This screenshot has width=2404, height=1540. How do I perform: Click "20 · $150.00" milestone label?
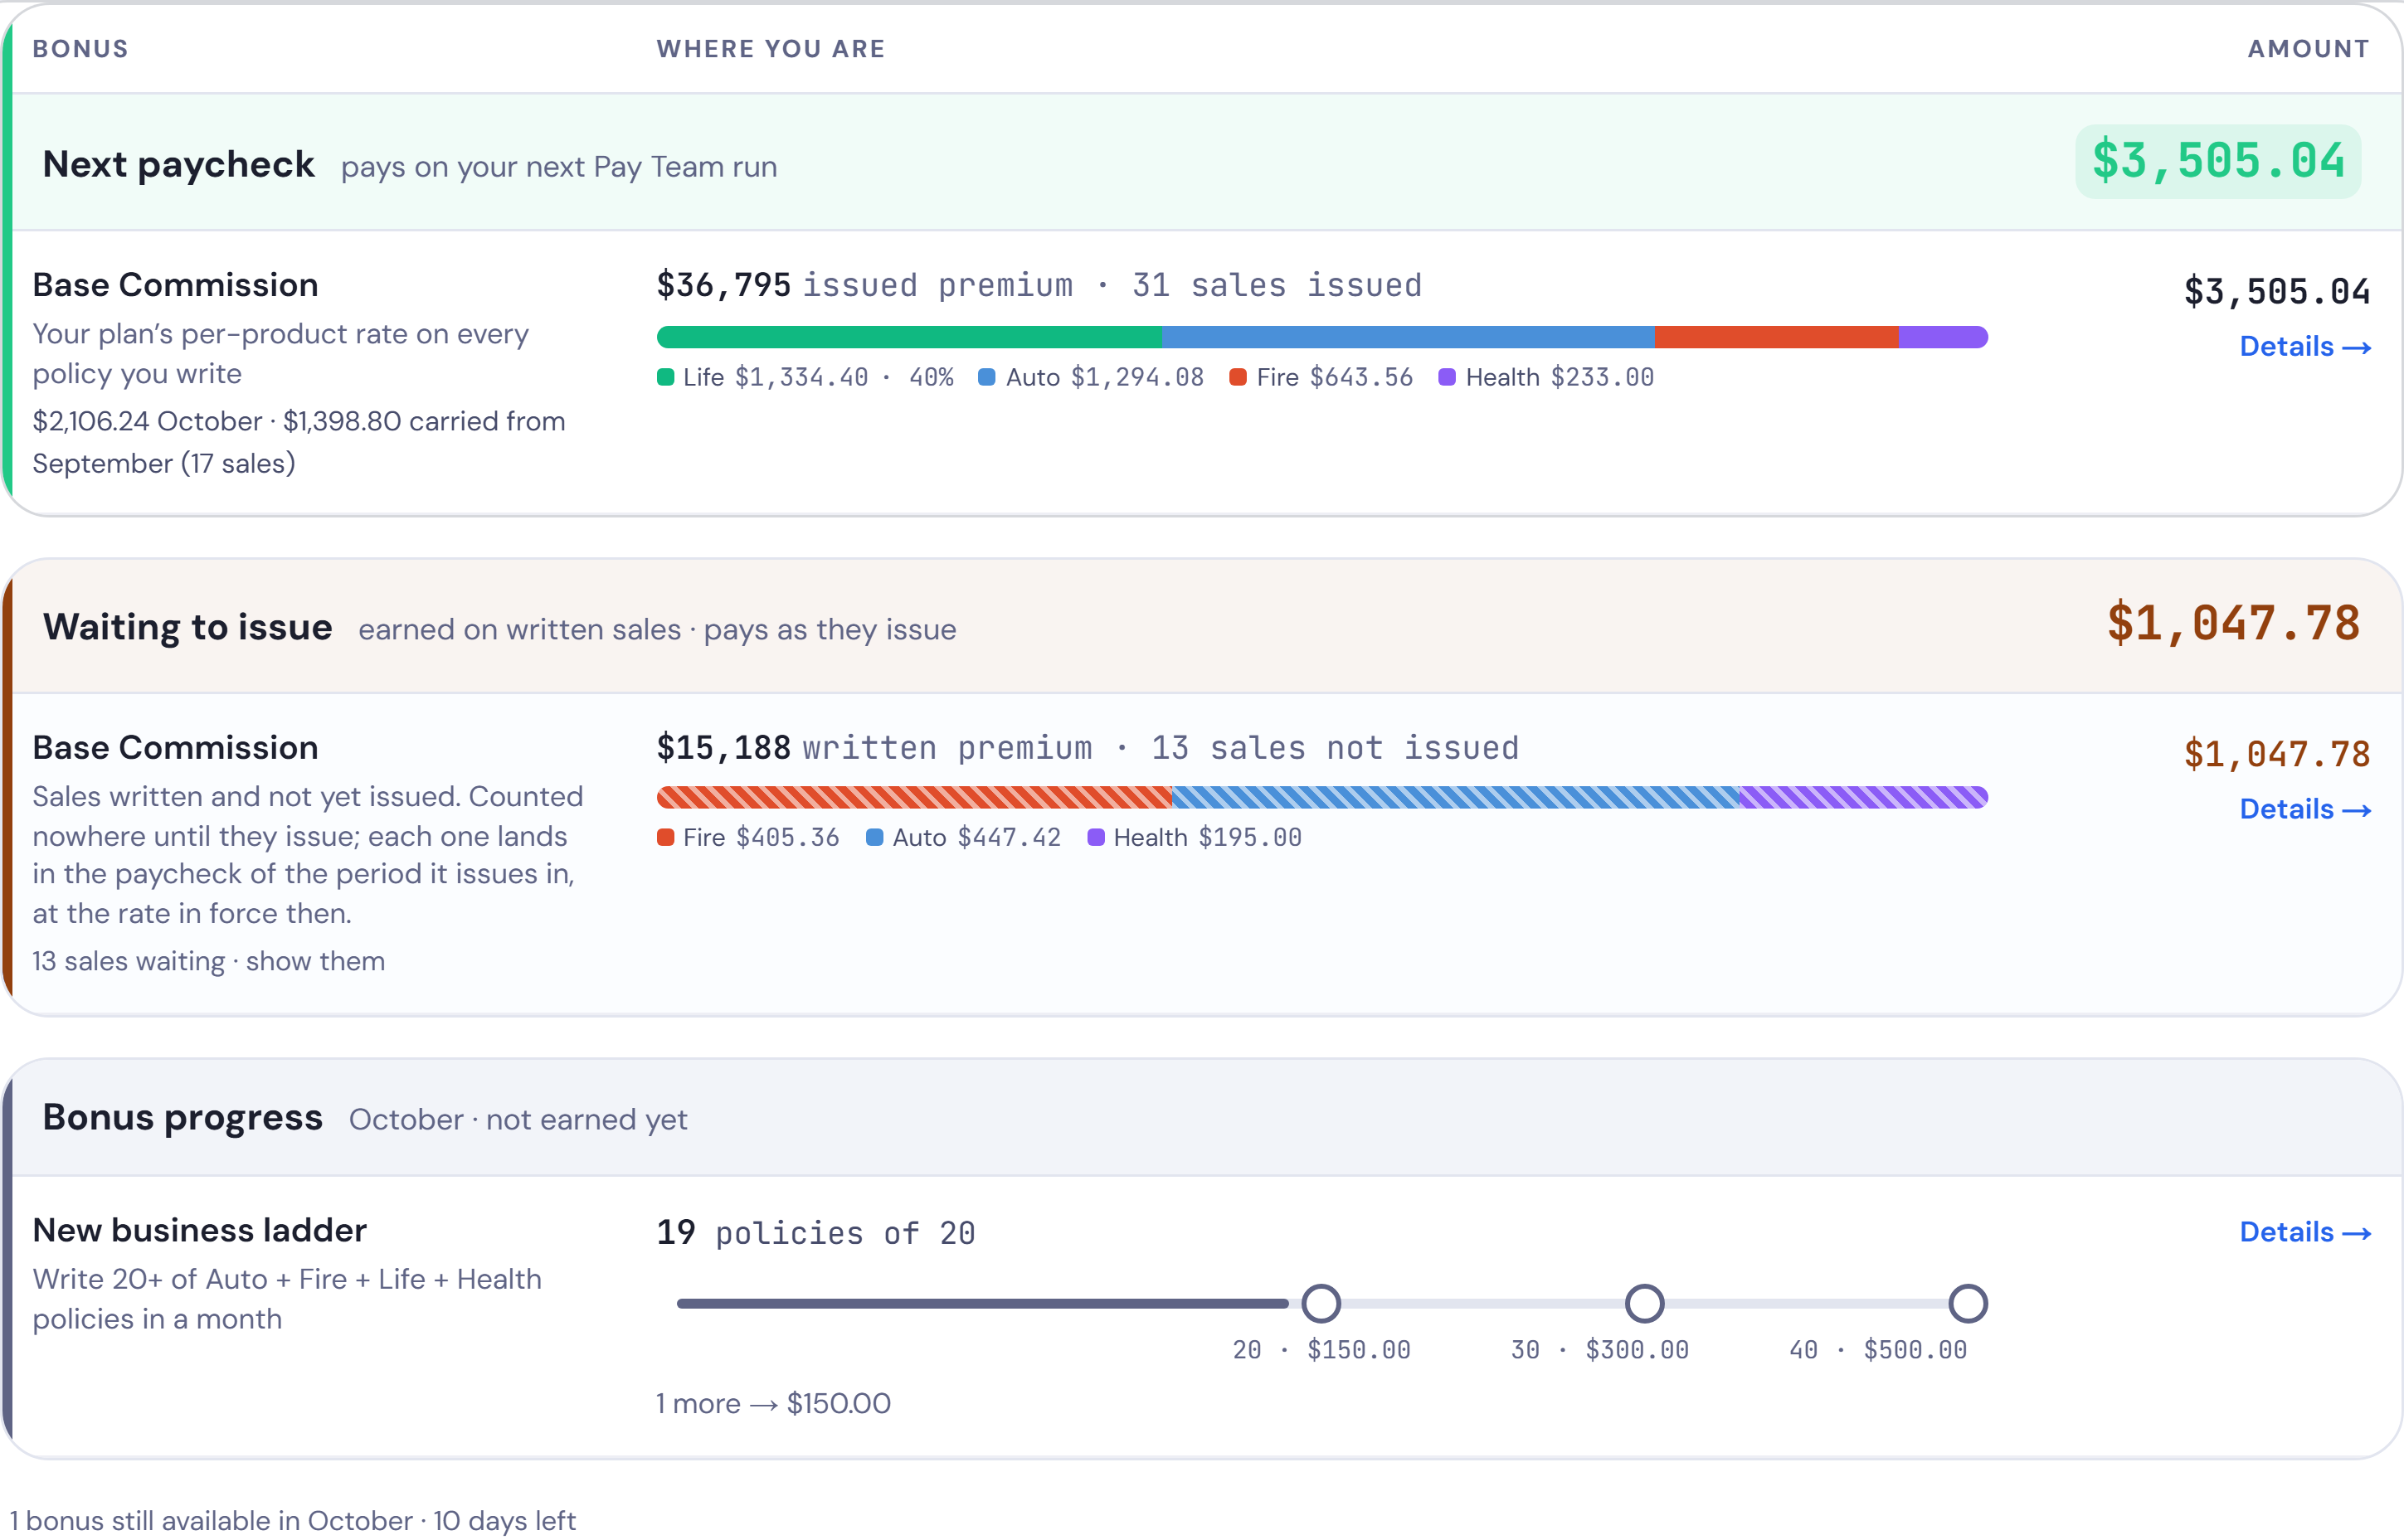click(x=1321, y=1350)
